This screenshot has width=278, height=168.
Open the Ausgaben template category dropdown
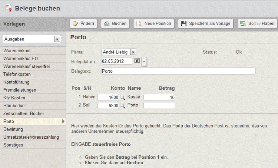[x=57, y=39]
